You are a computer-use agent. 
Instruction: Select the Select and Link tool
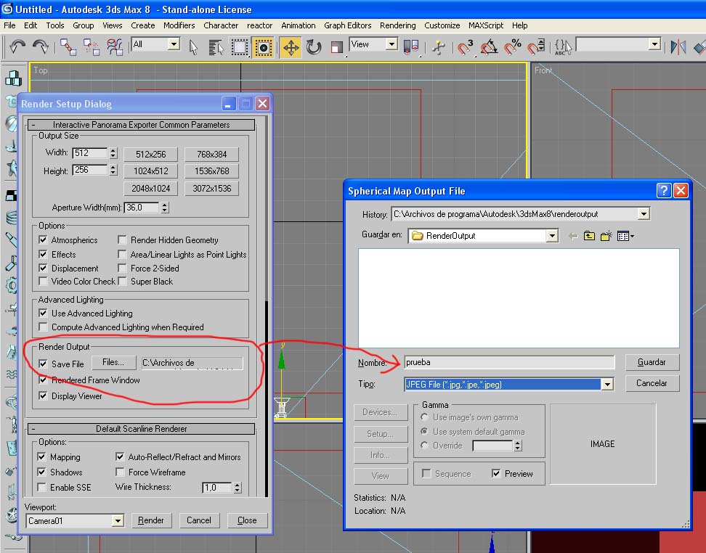click(x=68, y=46)
